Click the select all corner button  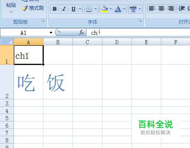tap(7, 42)
